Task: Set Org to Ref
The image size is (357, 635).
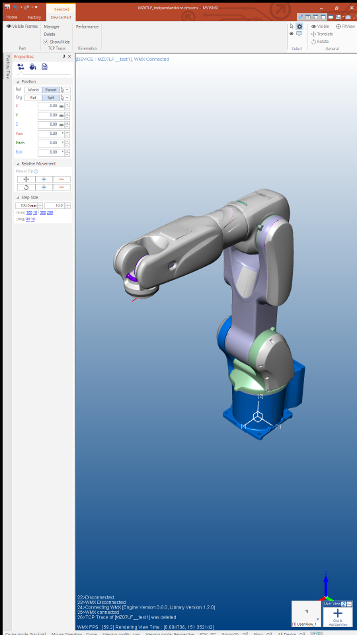Action: point(33,98)
